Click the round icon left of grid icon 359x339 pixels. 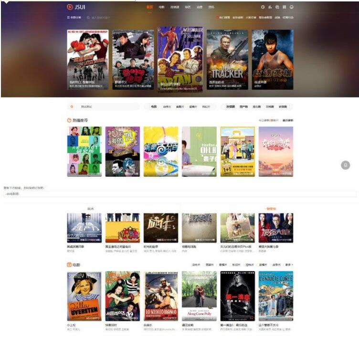point(277,7)
